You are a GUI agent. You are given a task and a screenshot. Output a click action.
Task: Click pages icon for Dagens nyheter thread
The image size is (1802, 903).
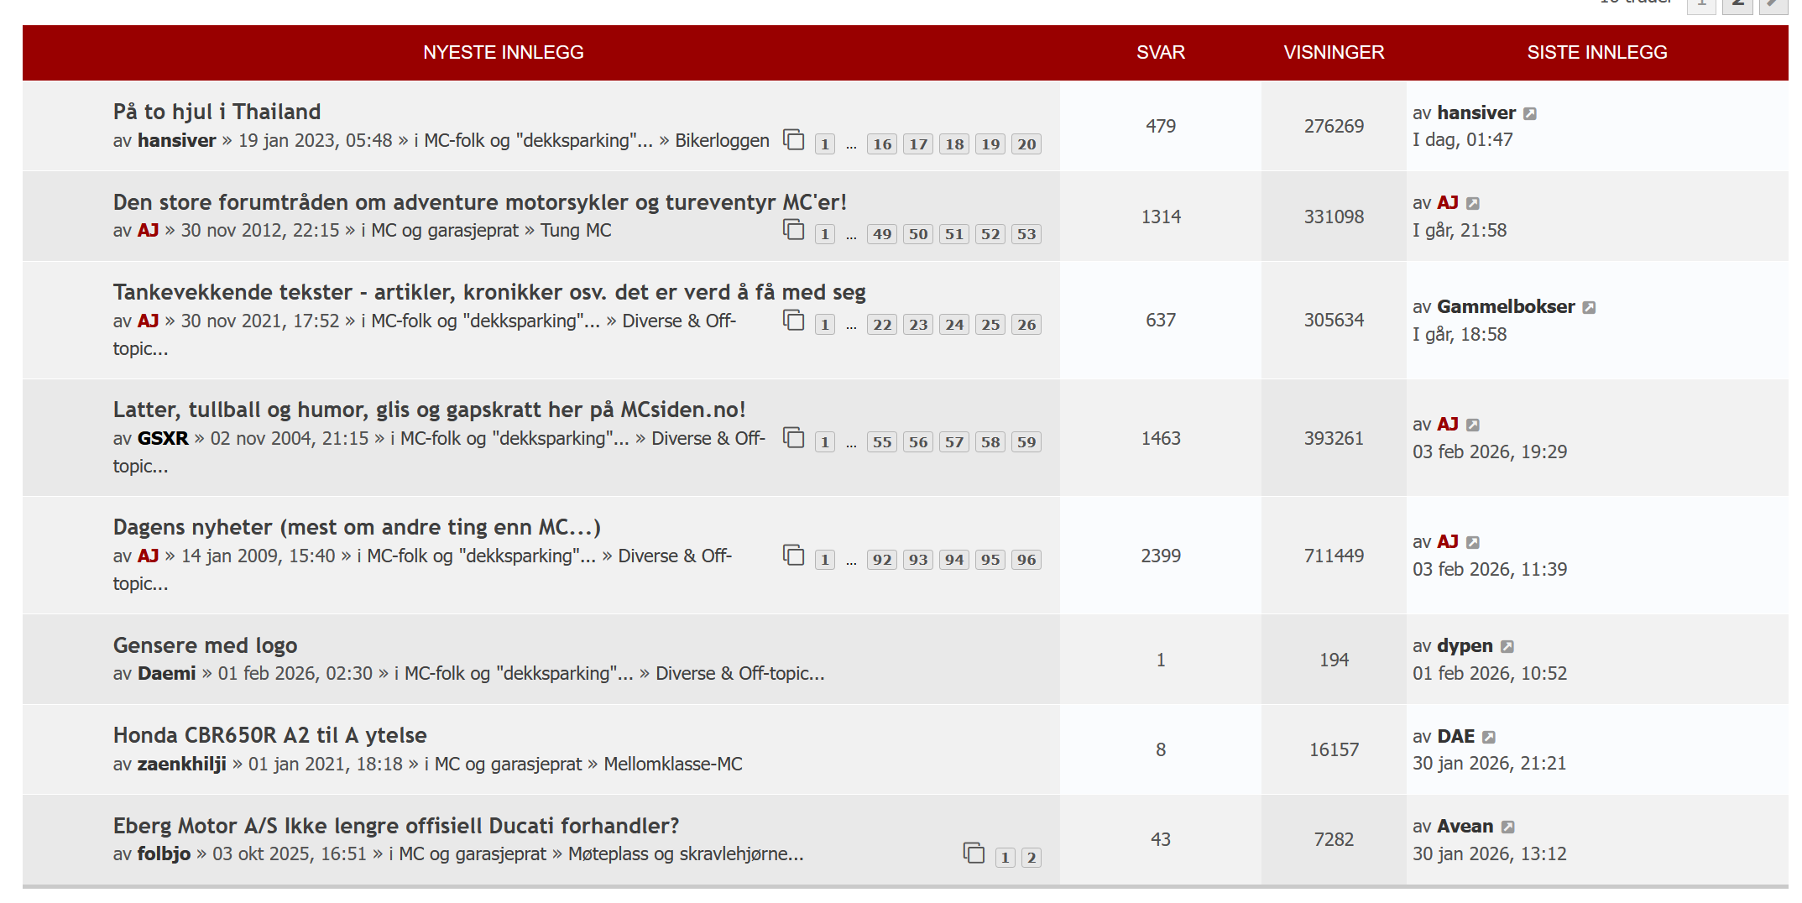click(793, 556)
